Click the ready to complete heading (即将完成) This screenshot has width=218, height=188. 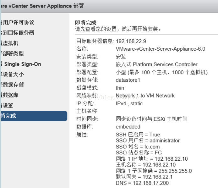coord(85,23)
